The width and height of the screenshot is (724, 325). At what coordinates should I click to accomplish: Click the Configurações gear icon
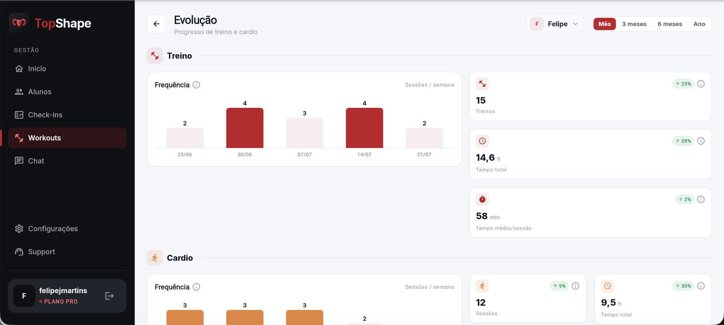(19, 228)
